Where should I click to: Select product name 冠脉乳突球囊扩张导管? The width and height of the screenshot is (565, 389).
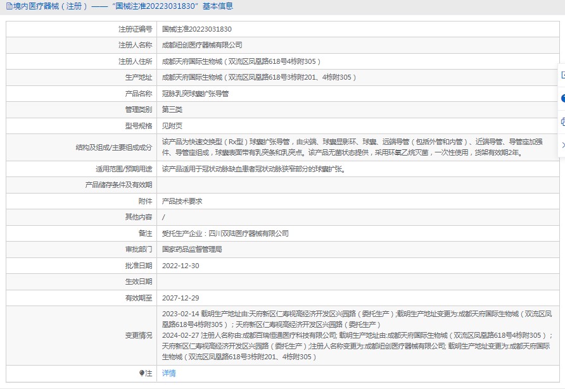tap(195, 94)
